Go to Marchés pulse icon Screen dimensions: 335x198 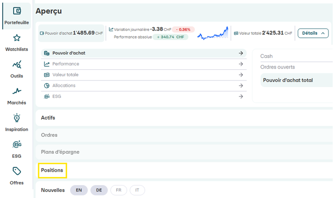pyautogui.click(x=17, y=91)
